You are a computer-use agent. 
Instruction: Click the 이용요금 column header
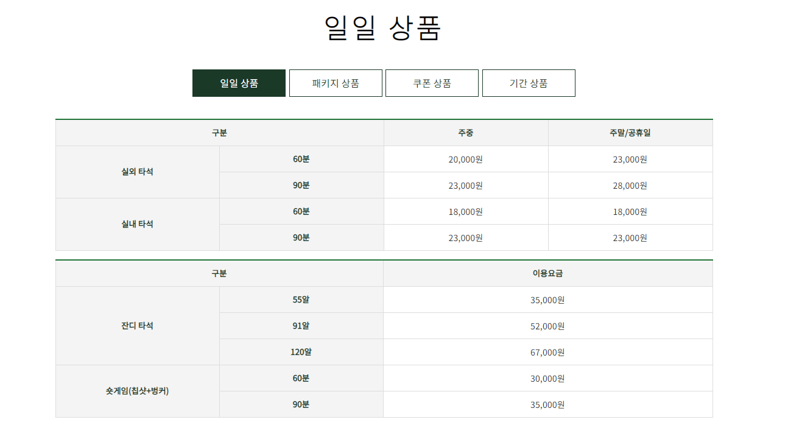coord(548,274)
